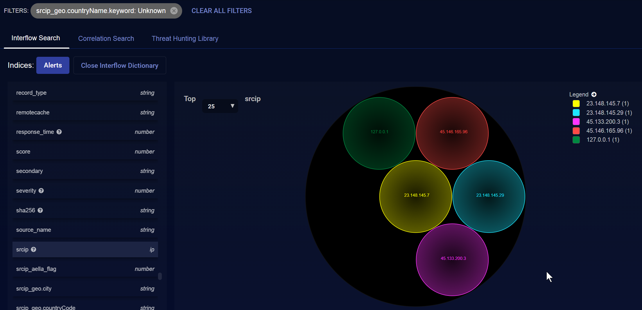The image size is (642, 310).
Task: Open the Top 25 count dropdown
Action: [x=220, y=106]
